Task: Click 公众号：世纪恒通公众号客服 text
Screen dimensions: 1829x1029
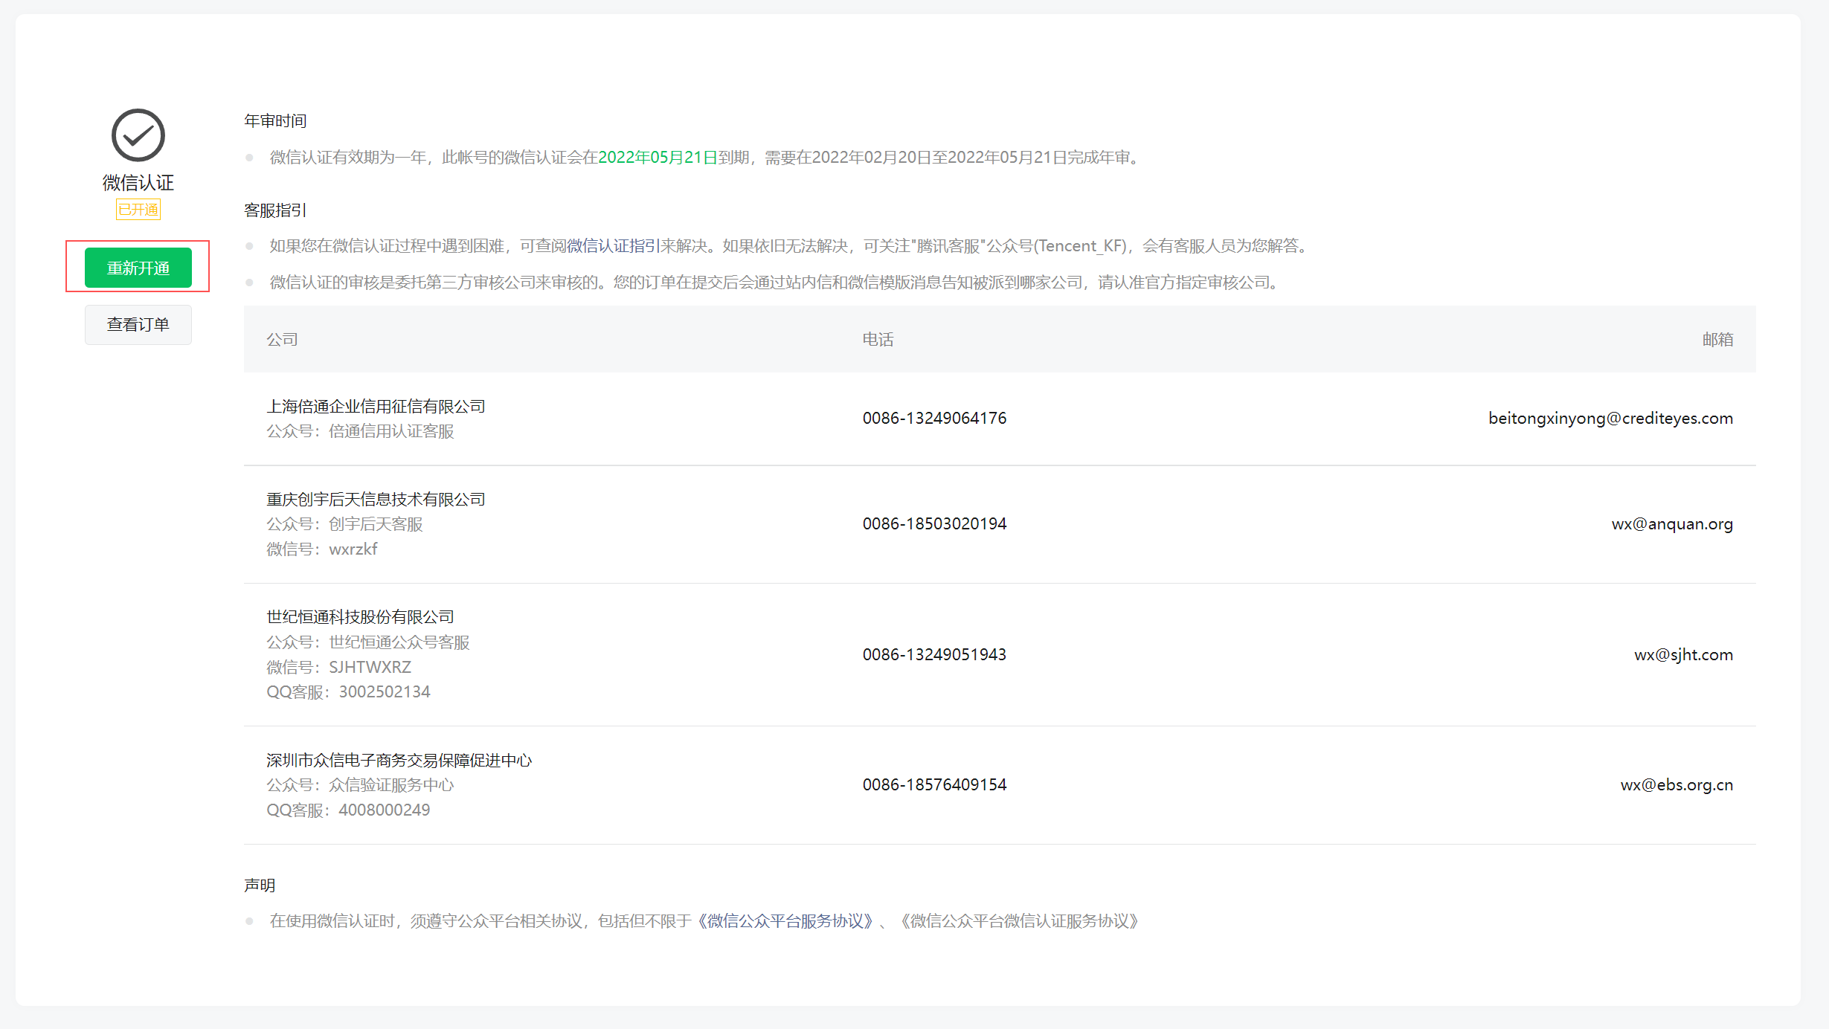Action: coord(368,642)
